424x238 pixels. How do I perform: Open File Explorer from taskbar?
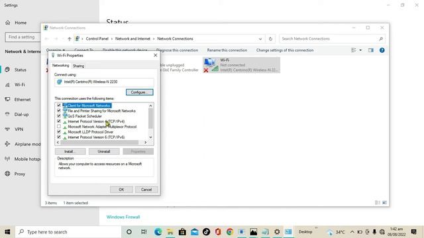point(170,232)
